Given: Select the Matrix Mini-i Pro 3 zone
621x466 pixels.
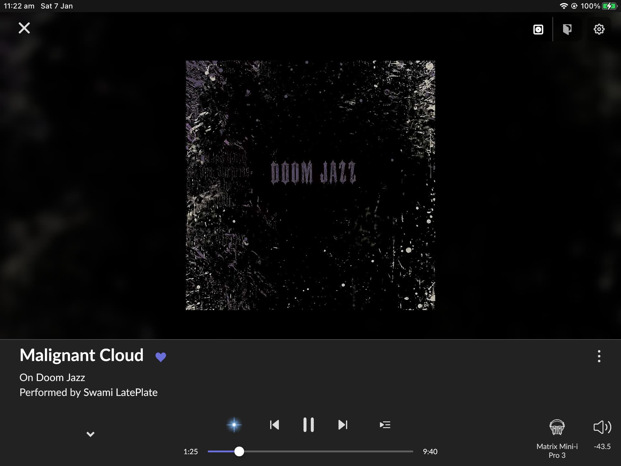Looking at the screenshot, I should pyautogui.click(x=557, y=438).
